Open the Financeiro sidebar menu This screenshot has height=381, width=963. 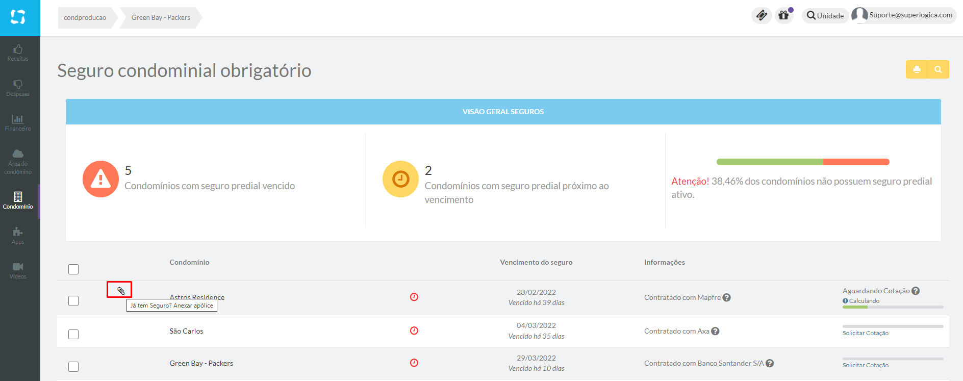pyautogui.click(x=18, y=123)
